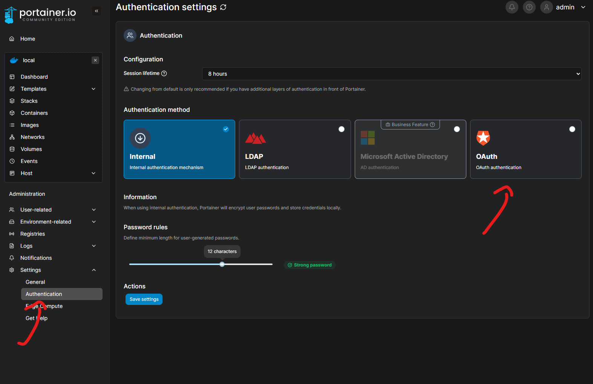This screenshot has width=593, height=384.
Task: Expand the Environment-related section chevron
Action: click(94, 222)
